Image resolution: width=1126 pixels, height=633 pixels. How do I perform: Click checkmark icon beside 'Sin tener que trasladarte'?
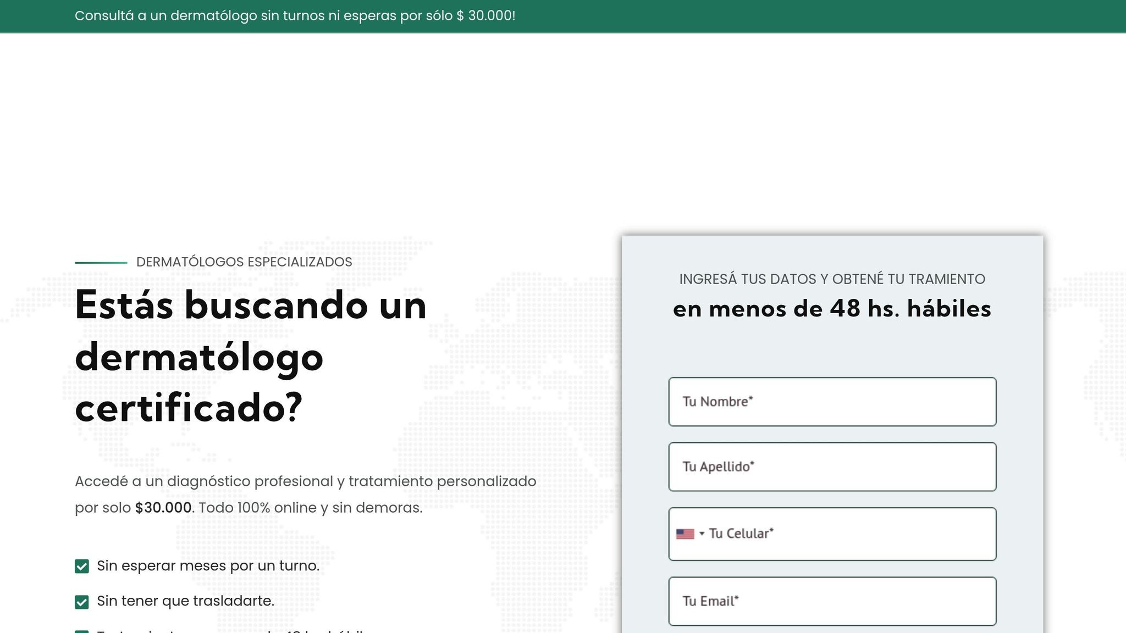tap(82, 602)
